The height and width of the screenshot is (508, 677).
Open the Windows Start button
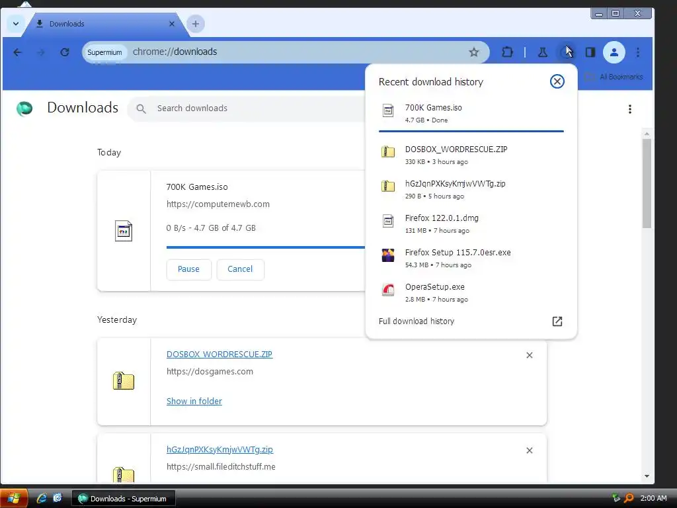click(x=14, y=498)
